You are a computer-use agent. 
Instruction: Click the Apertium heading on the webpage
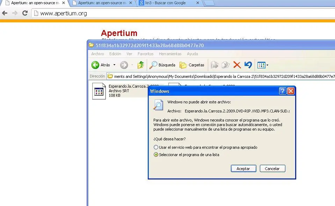[119, 33]
